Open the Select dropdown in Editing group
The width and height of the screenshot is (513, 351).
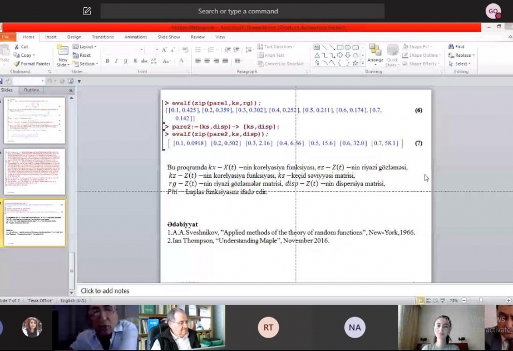click(x=460, y=64)
